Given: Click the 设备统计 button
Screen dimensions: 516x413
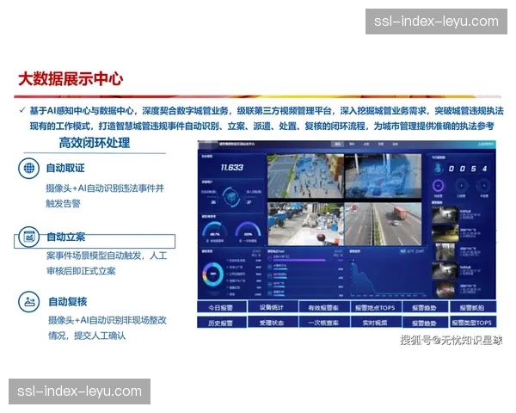Looking at the screenshot, I should coord(272,308).
